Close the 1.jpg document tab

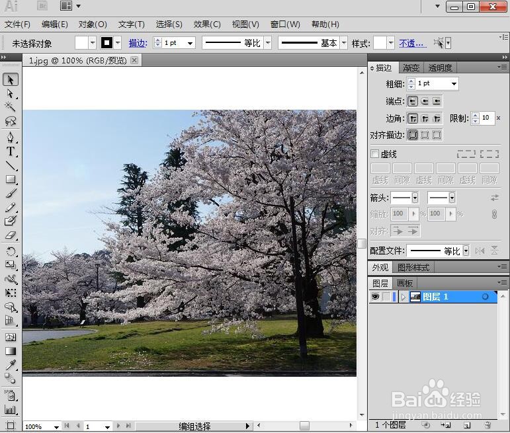pyautogui.click(x=134, y=60)
